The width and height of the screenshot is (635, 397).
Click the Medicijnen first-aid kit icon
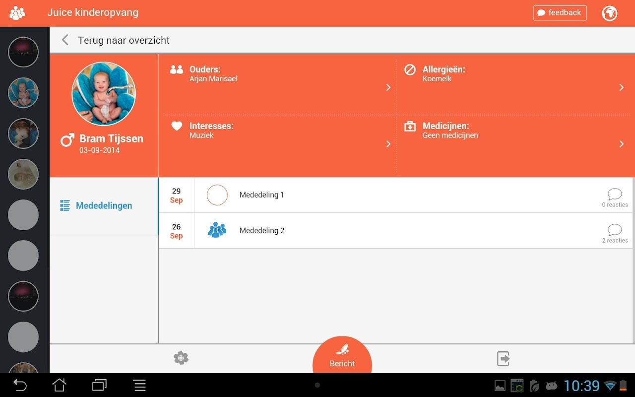[x=410, y=127]
